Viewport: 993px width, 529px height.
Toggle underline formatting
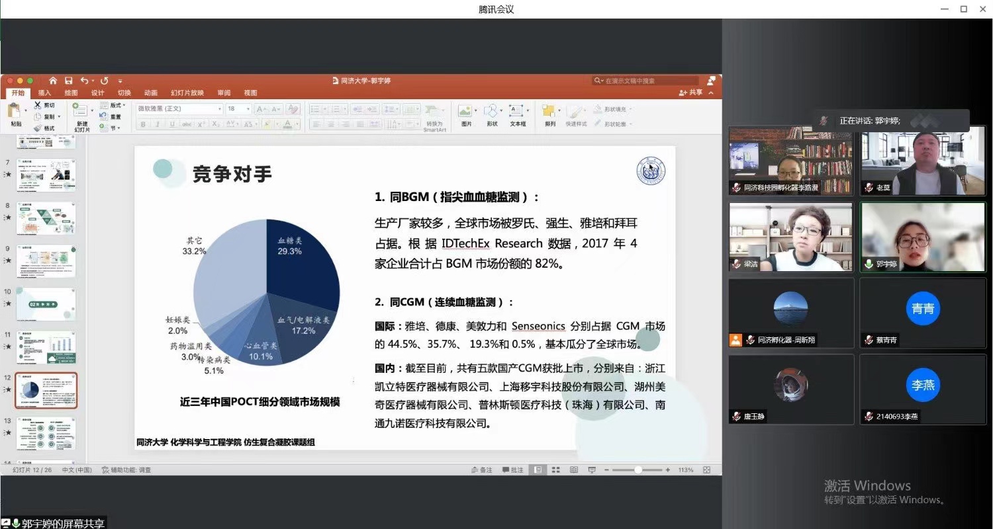coord(172,124)
